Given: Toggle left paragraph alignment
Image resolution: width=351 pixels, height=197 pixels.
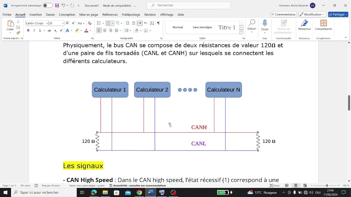Looking at the screenshot, I should tap(99, 30).
